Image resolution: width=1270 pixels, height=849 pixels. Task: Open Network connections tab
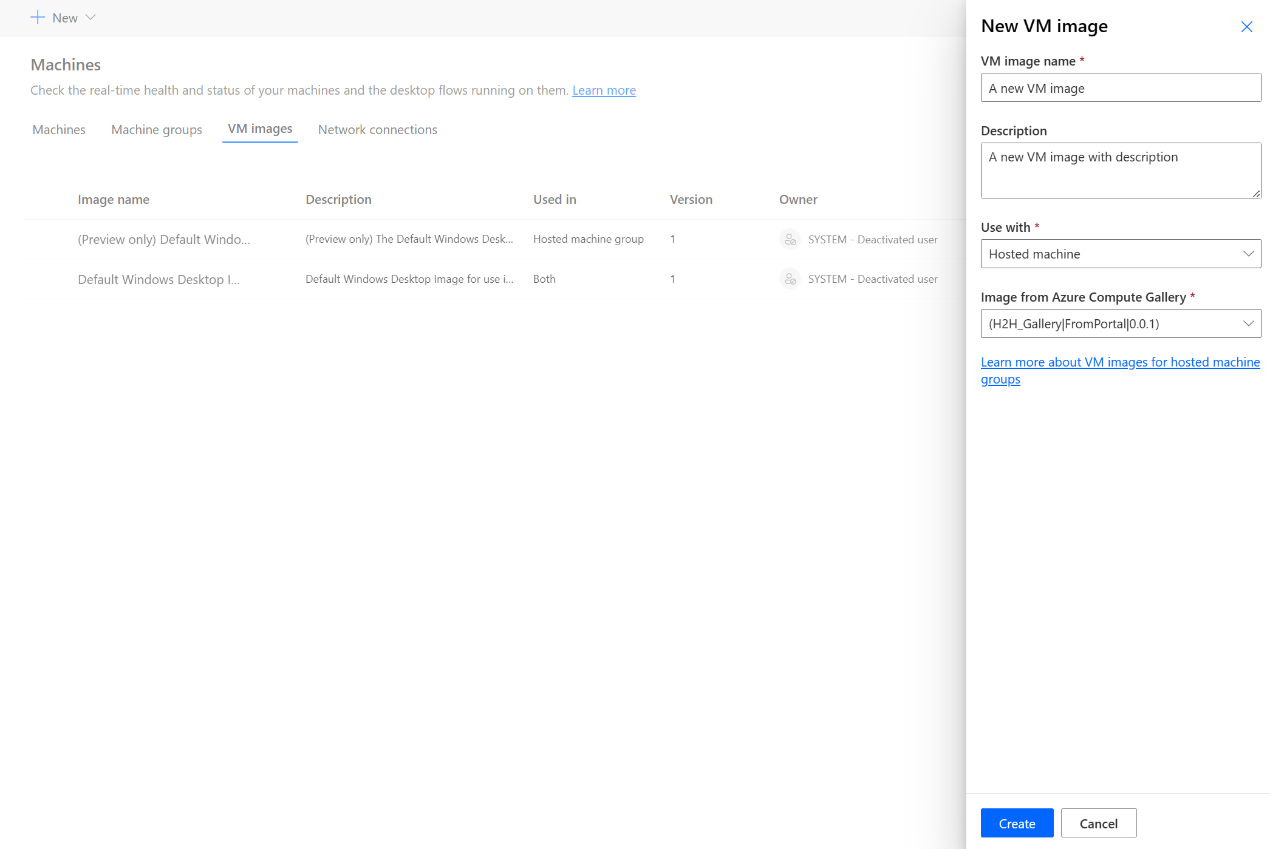378,129
